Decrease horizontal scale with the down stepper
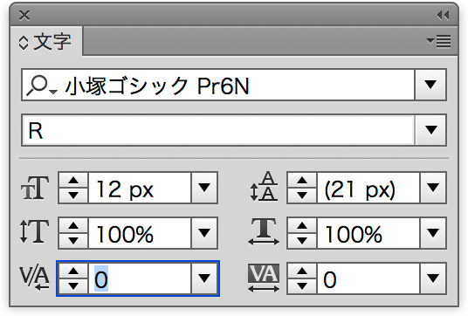 click(x=302, y=241)
